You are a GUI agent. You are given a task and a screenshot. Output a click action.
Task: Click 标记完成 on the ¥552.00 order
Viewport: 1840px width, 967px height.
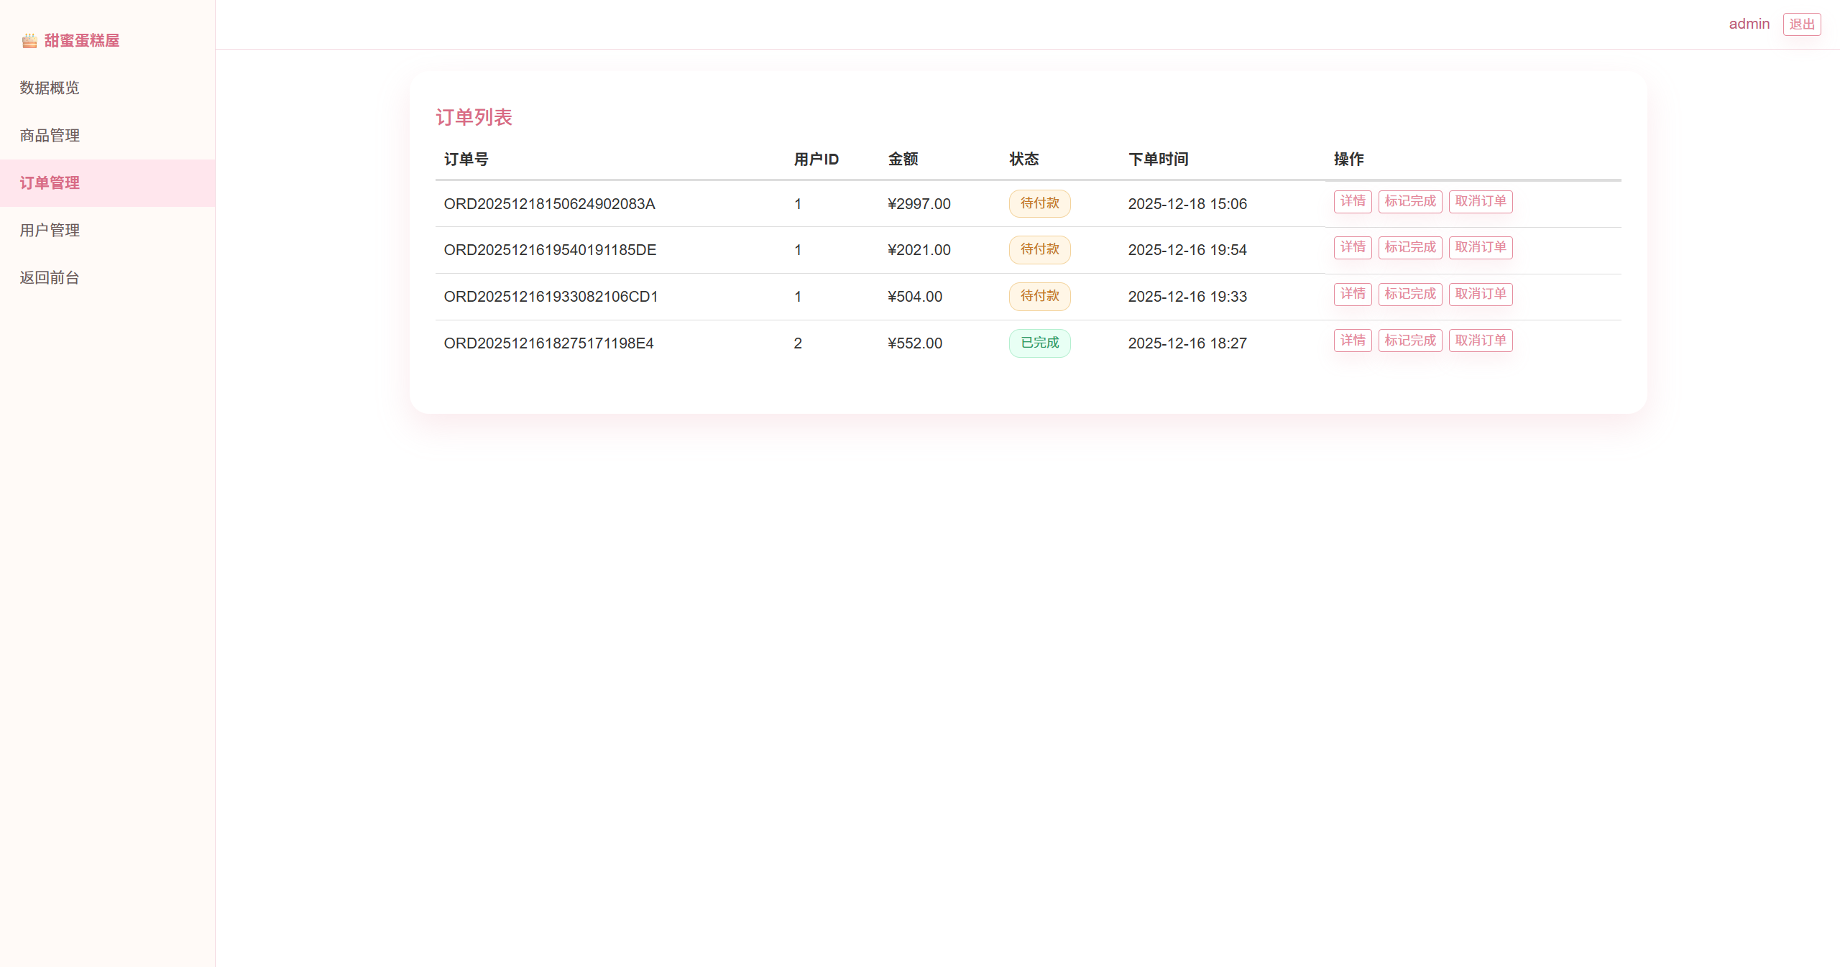[x=1409, y=341]
